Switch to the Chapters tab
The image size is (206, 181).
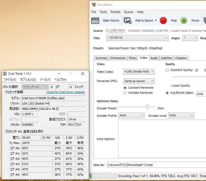(x=181, y=58)
